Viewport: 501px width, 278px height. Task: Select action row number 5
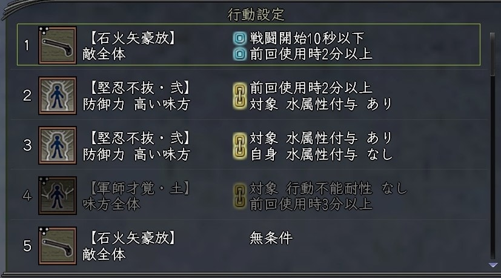point(27,246)
